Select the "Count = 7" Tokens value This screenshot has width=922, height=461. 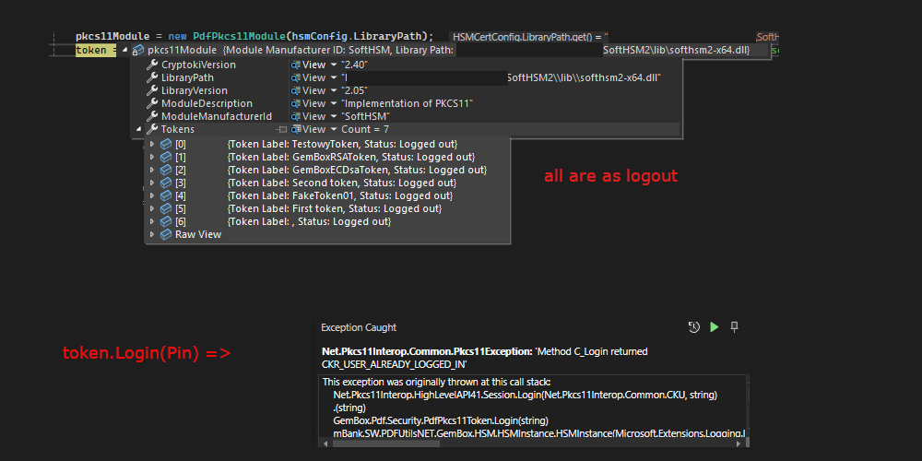click(365, 129)
